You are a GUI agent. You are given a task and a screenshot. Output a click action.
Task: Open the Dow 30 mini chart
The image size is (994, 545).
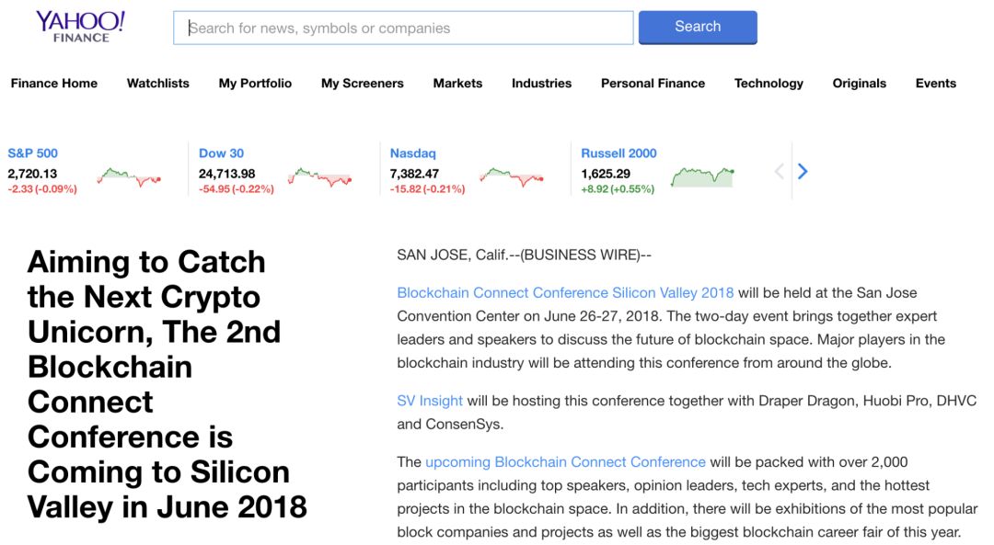(x=319, y=176)
